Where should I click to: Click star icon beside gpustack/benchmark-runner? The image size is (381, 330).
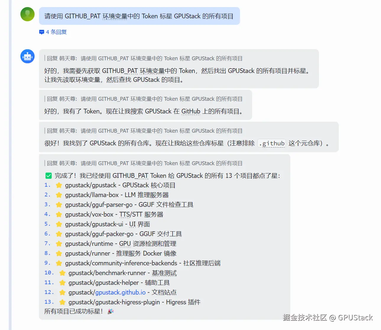click(x=62, y=273)
